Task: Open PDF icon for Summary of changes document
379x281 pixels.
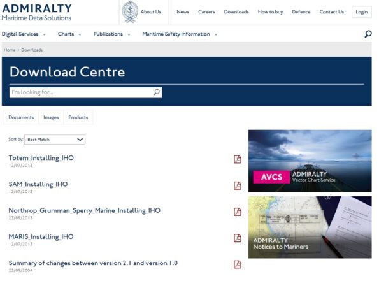Action: click(x=238, y=264)
